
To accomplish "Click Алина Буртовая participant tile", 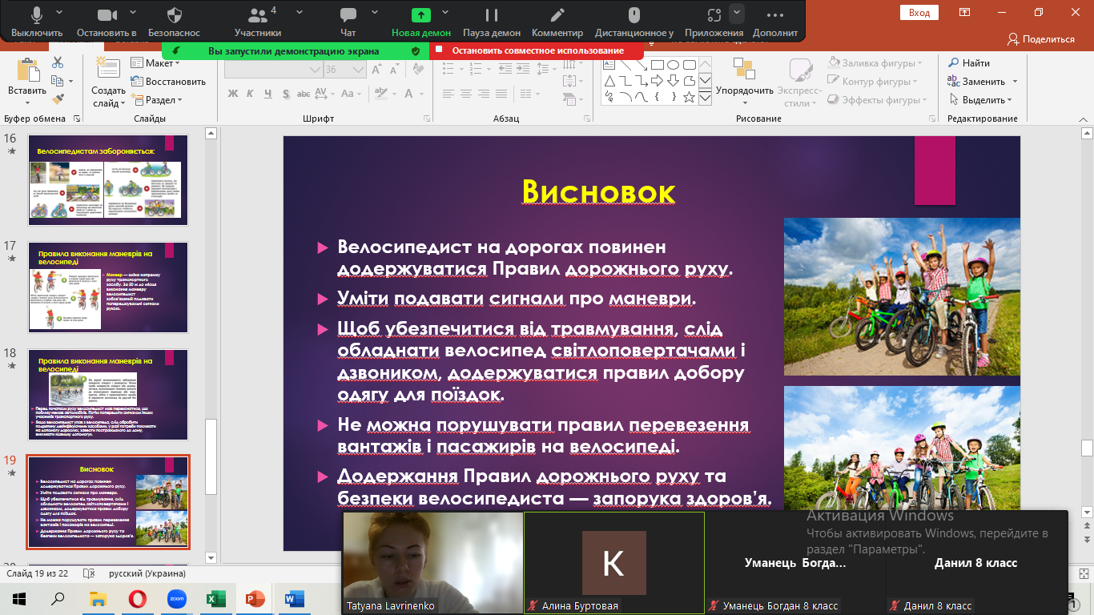I will [x=614, y=563].
